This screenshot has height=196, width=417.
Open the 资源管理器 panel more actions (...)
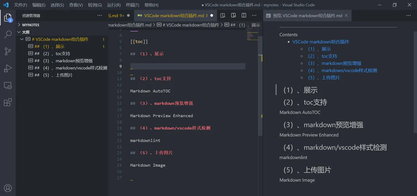pyautogui.click(x=100, y=16)
